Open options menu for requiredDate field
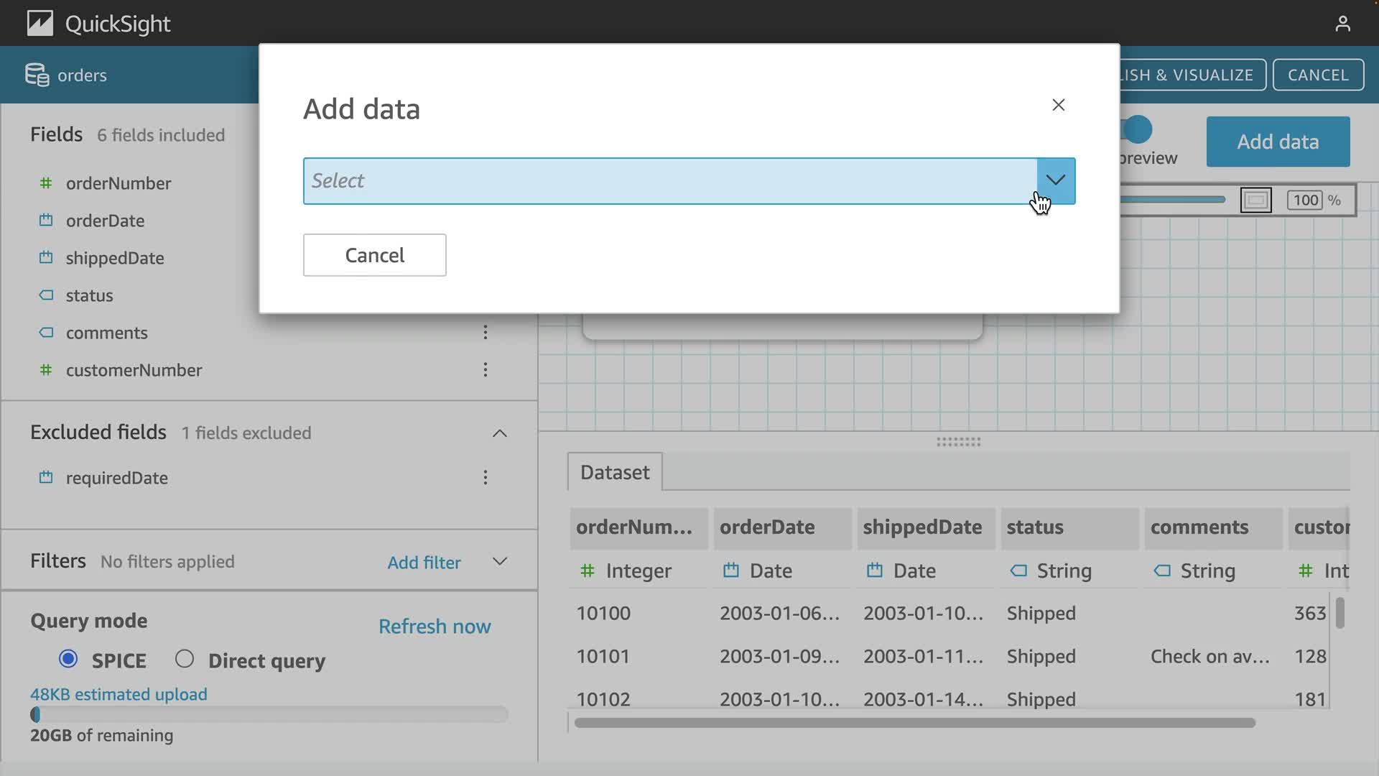The width and height of the screenshot is (1379, 776). coord(486,478)
